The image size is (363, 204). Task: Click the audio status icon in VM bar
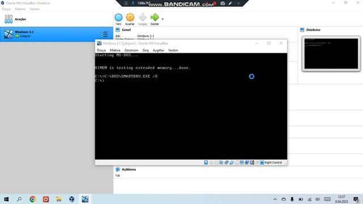tap(221, 163)
